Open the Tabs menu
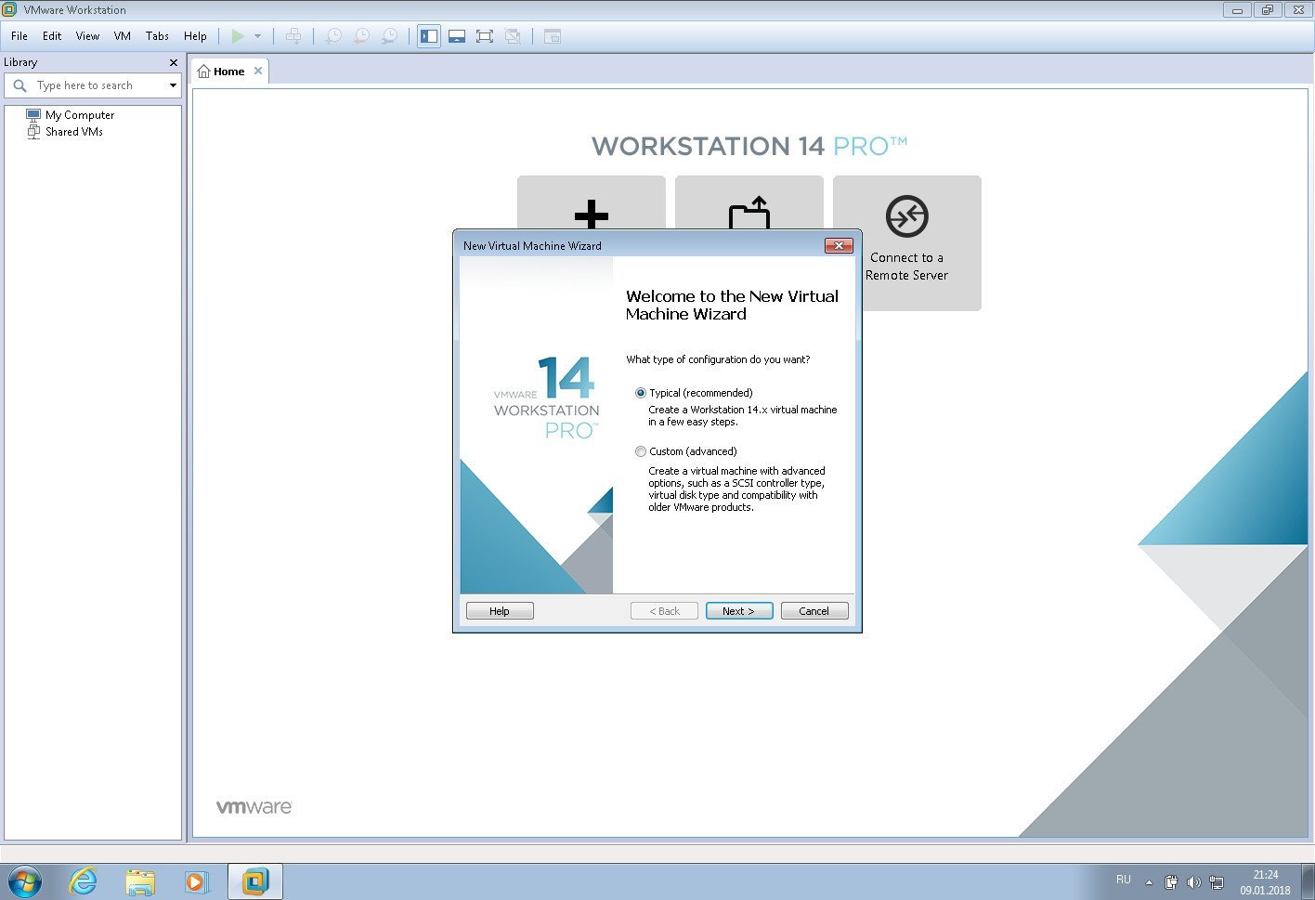This screenshot has width=1315, height=900. pos(157,36)
